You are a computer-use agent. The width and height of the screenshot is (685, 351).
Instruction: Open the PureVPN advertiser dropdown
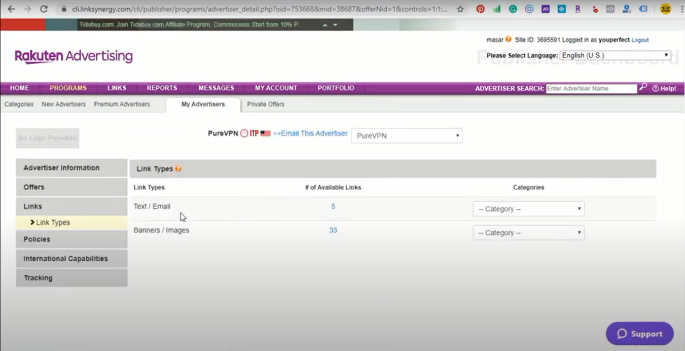pyautogui.click(x=407, y=135)
